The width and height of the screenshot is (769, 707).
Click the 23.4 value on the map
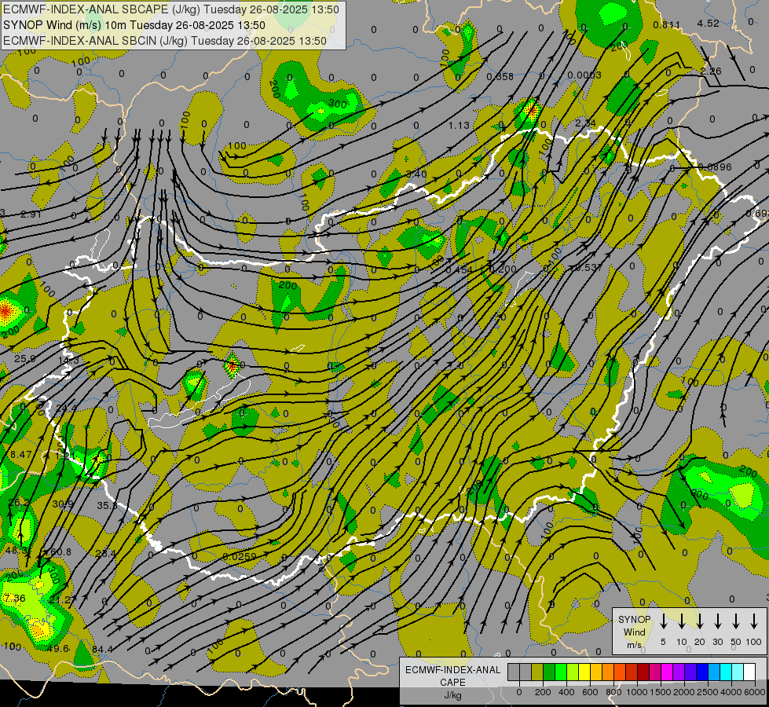105,554
